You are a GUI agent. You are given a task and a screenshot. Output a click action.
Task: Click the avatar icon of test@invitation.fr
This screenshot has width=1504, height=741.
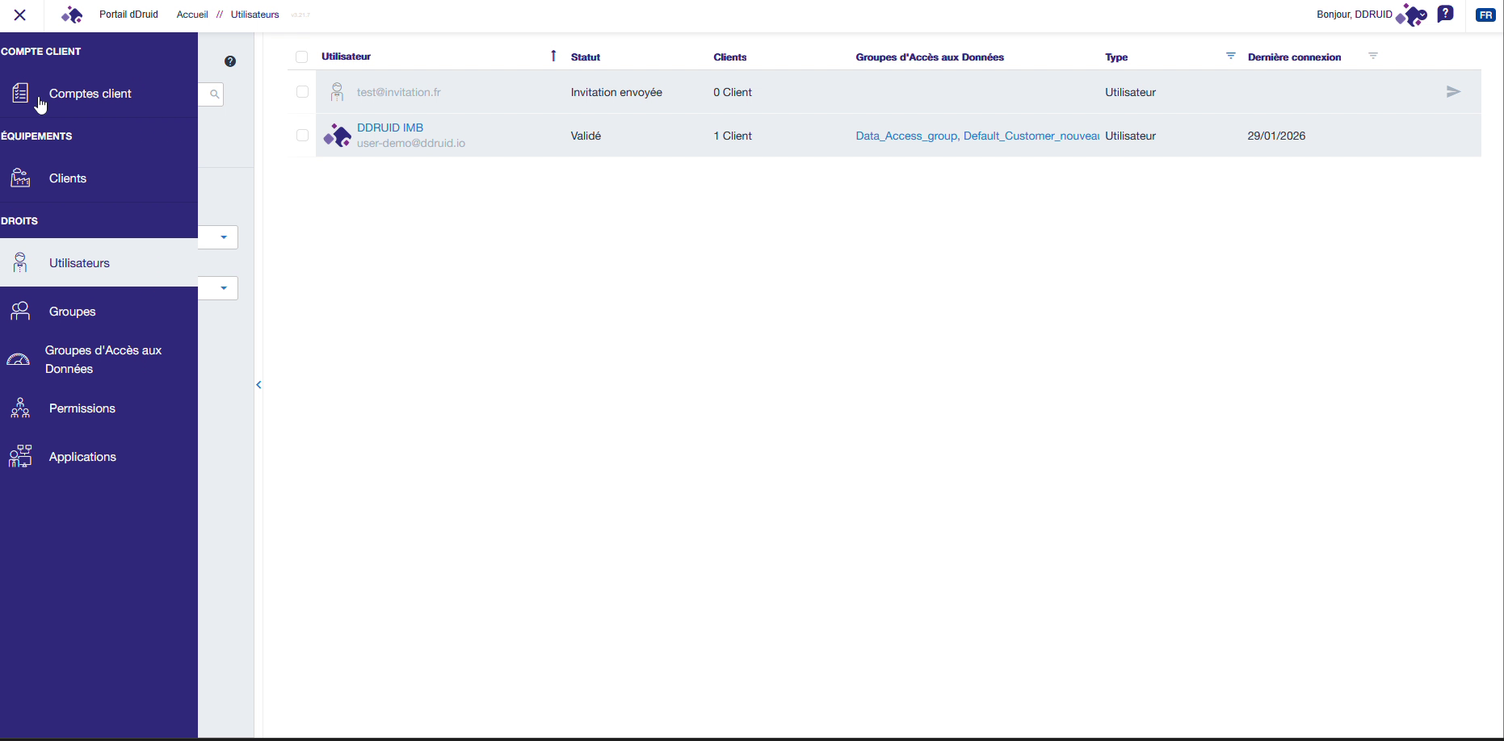pyautogui.click(x=337, y=92)
